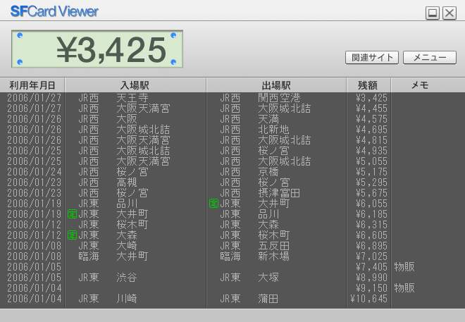Click the 物販 memo beside ¥9,150
The width and height of the screenshot is (465, 322).
404,288
